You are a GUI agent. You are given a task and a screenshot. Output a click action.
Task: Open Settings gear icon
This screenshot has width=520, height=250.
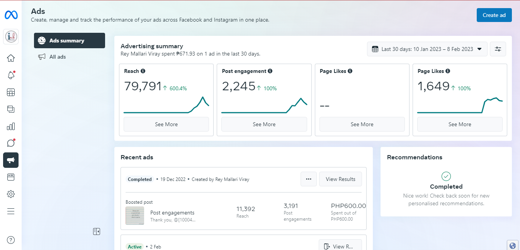coord(11,194)
